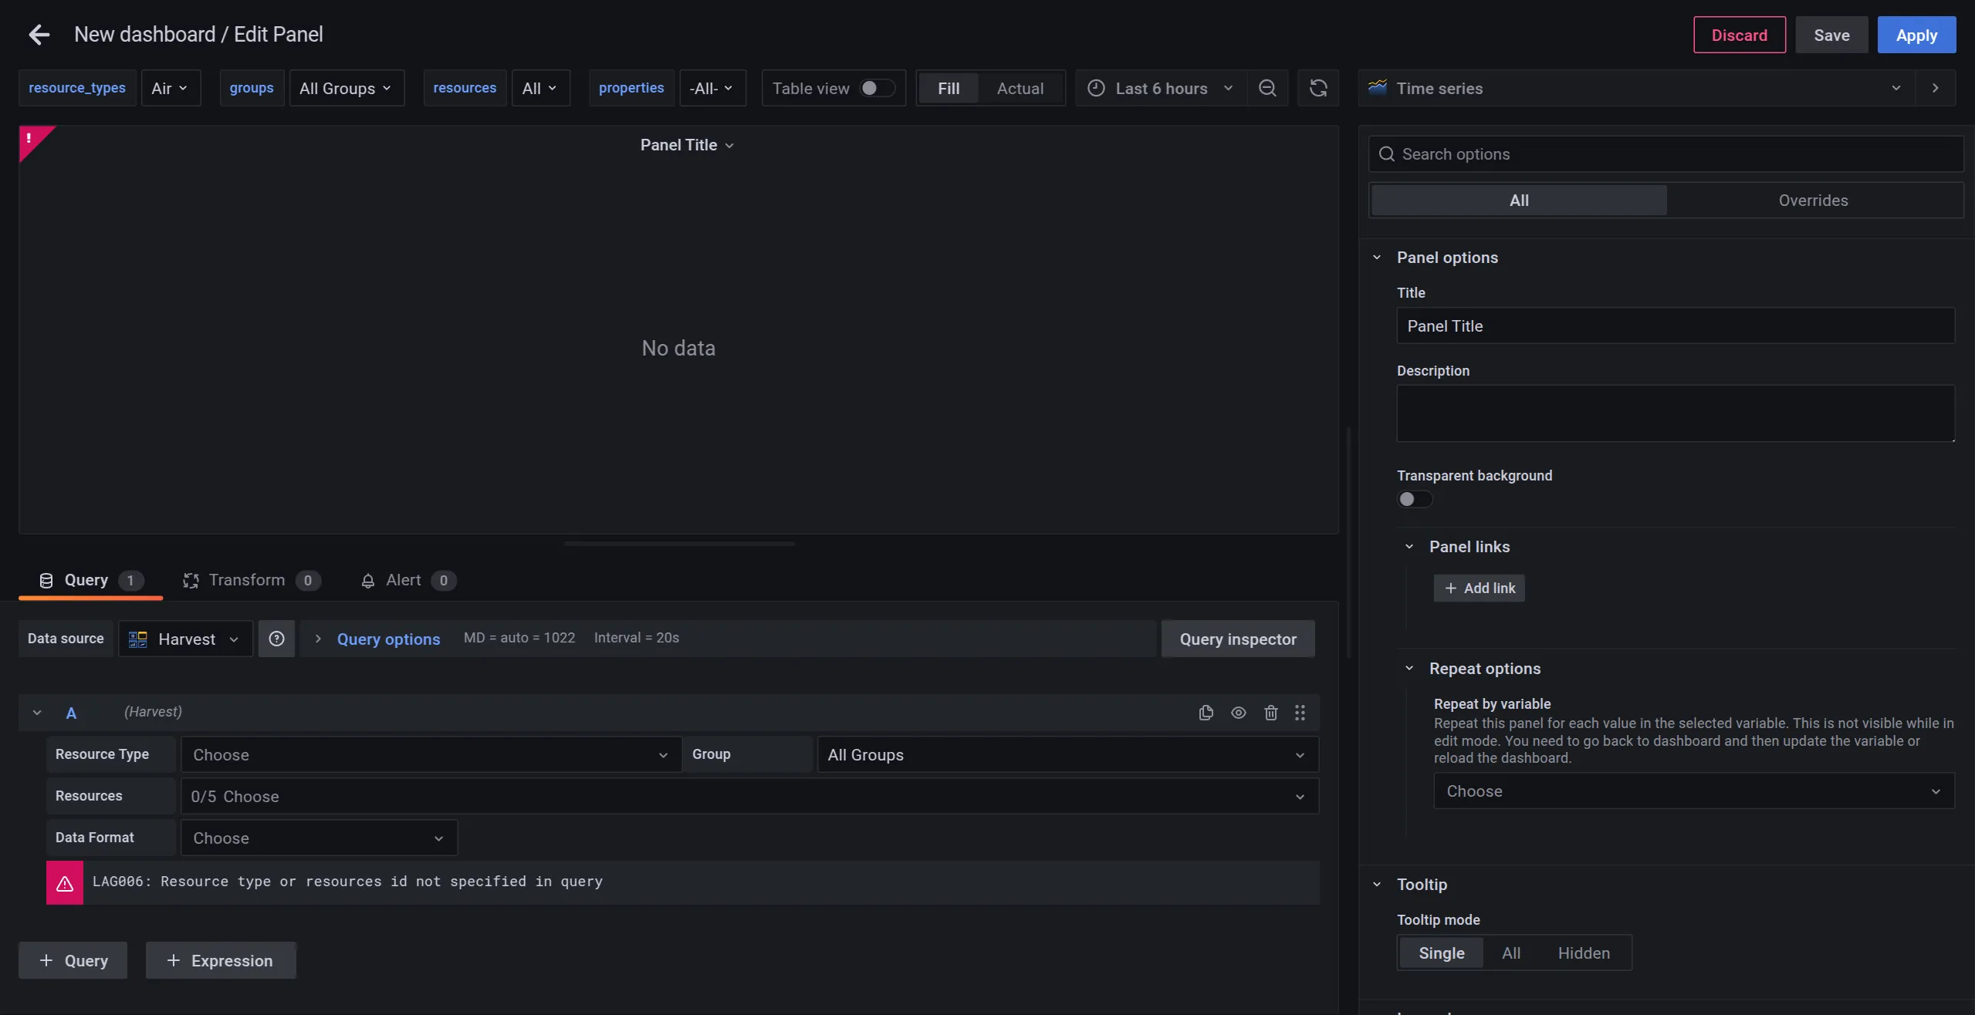Collapse query row A

point(37,713)
